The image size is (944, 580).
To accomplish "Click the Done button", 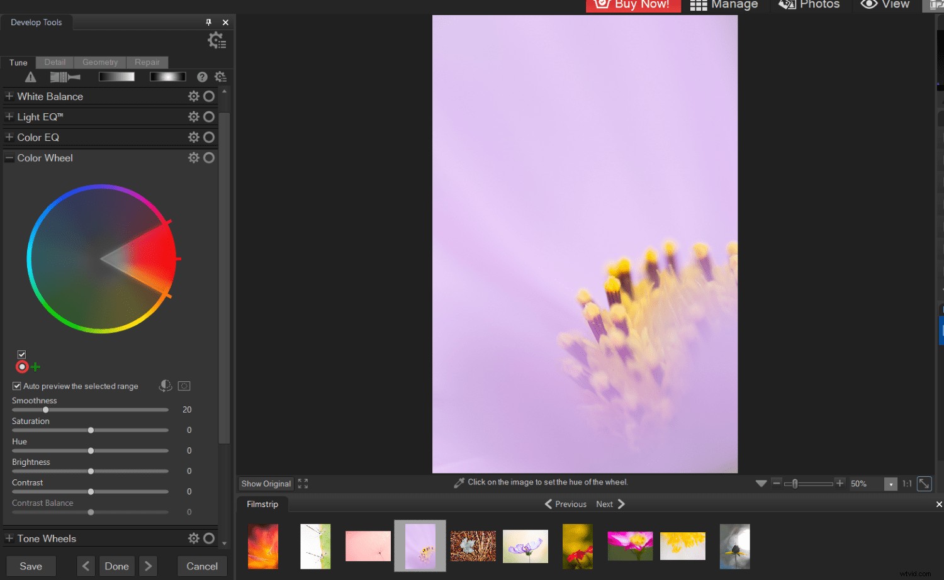I will (x=116, y=566).
